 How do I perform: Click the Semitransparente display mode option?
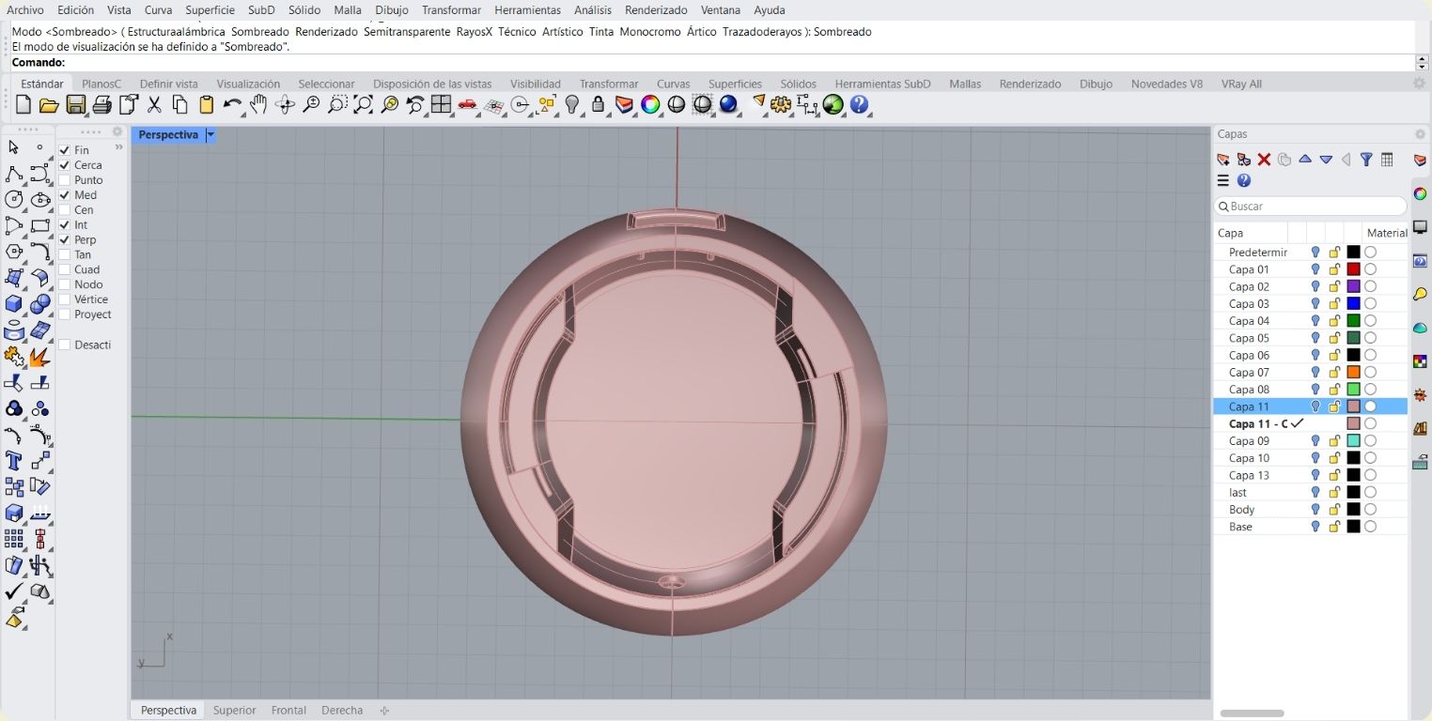407,32
